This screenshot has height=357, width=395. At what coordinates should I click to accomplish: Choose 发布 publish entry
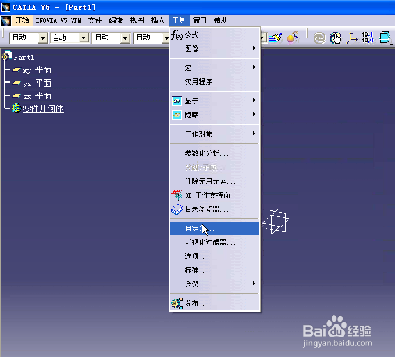click(215, 304)
